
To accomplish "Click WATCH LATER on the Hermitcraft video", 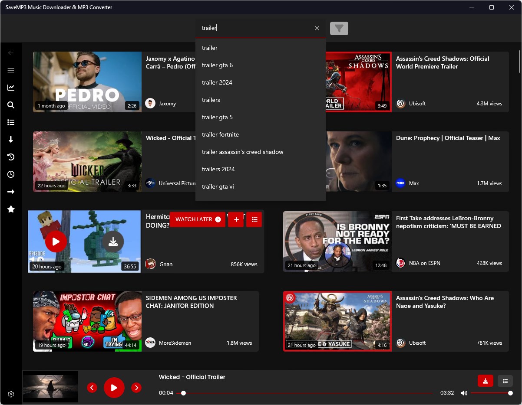I will click(197, 219).
